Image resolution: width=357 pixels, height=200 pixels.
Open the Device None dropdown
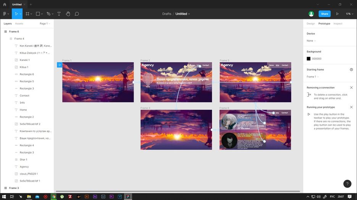click(311, 41)
